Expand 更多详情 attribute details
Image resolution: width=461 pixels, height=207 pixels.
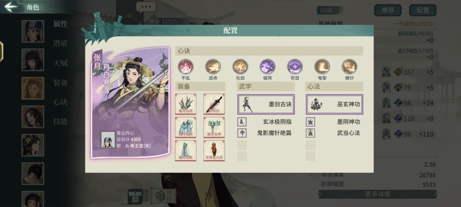[377, 194]
